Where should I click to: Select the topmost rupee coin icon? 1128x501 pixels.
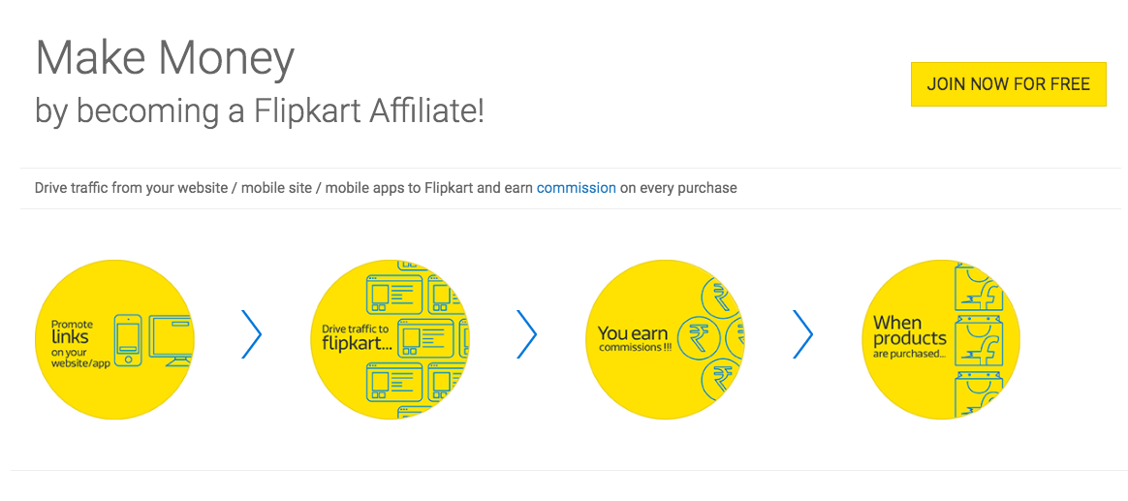pyautogui.click(x=720, y=296)
